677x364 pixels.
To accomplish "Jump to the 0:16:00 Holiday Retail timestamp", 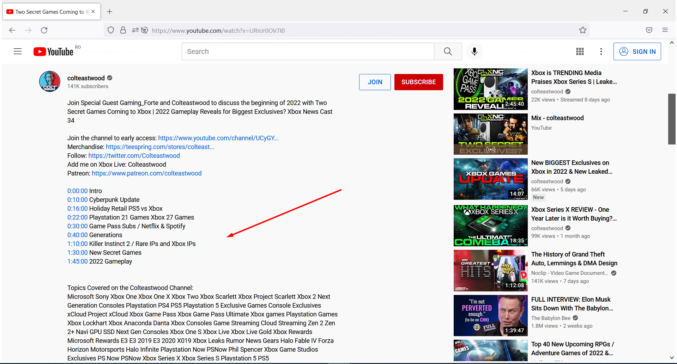I will (77, 208).
